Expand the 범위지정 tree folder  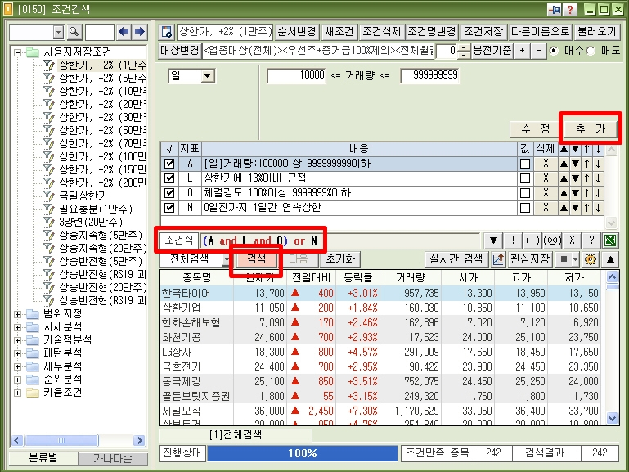pos(19,313)
